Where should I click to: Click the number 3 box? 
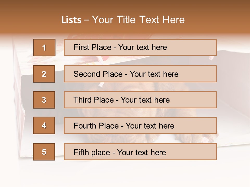44,100
